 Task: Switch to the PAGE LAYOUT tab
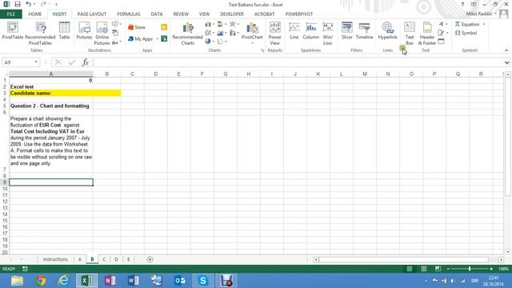pyautogui.click(x=92, y=14)
